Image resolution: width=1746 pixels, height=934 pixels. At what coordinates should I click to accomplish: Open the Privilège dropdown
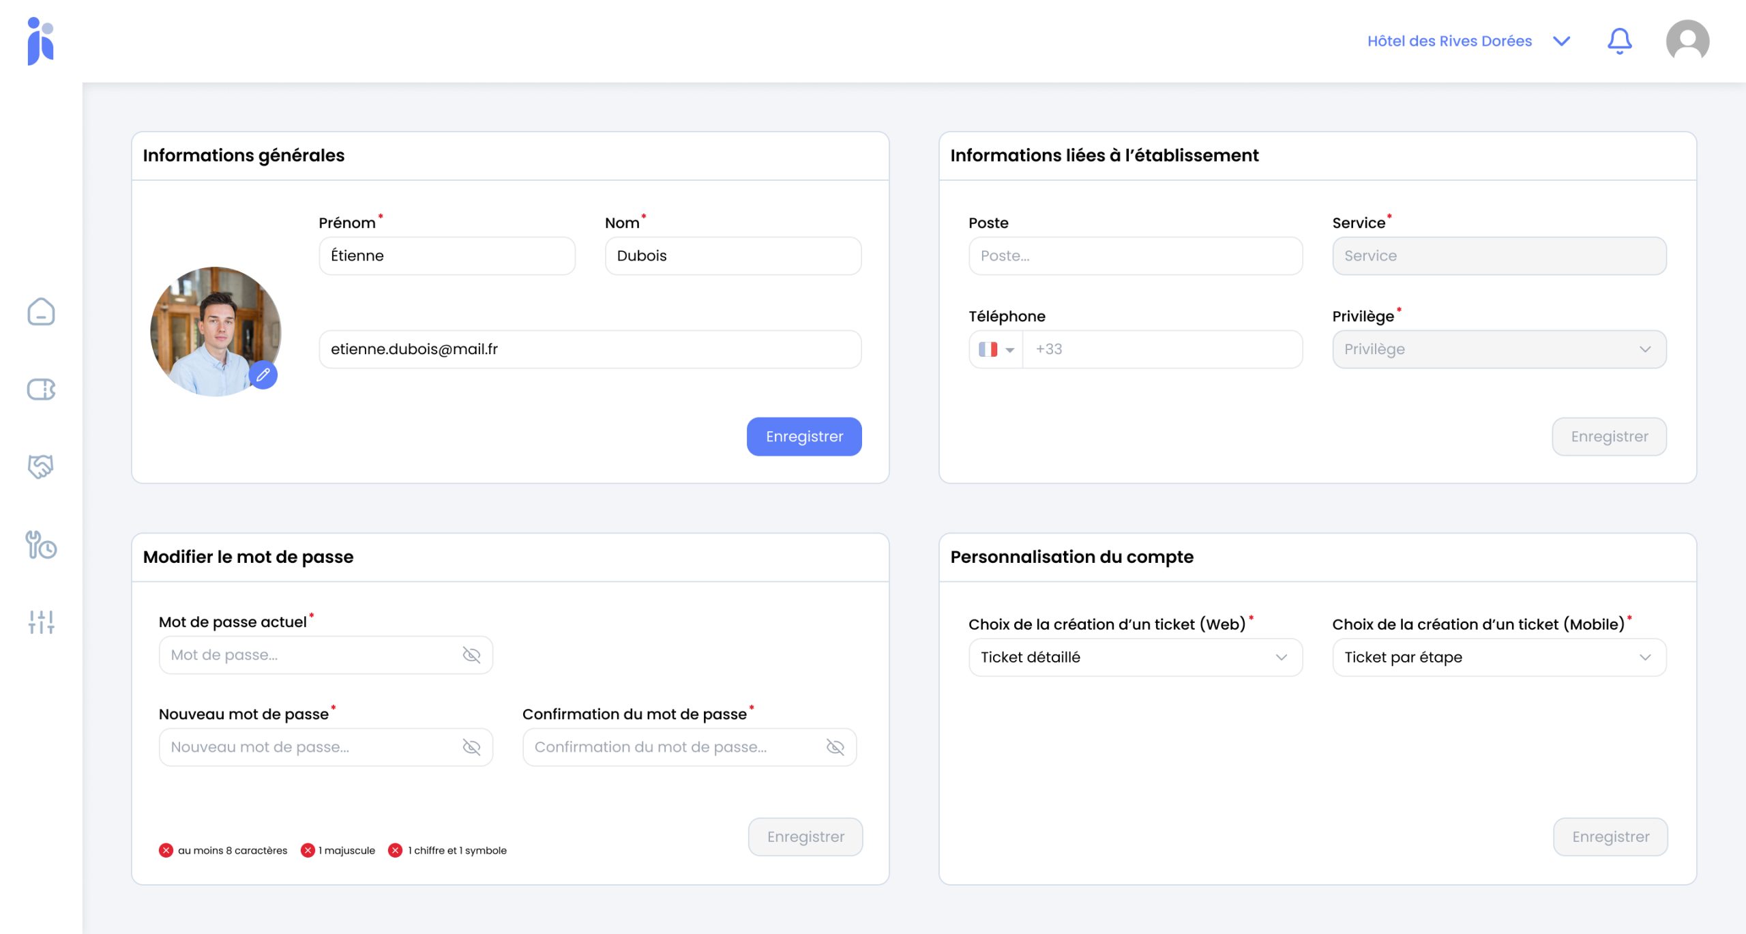click(x=1499, y=349)
